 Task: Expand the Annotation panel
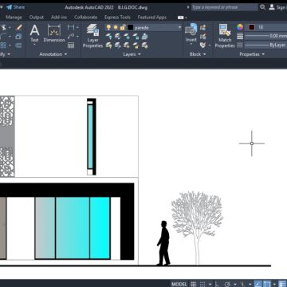pyautogui.click(x=53, y=54)
